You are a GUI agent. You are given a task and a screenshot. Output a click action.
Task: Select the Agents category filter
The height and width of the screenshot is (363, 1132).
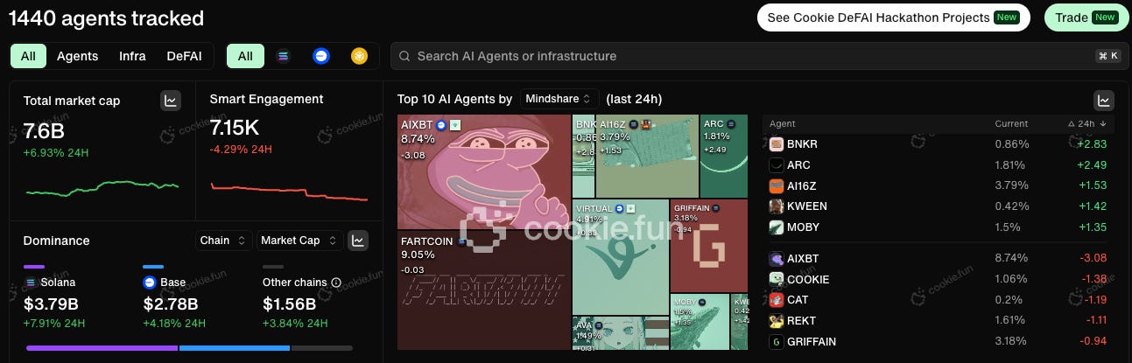[77, 56]
